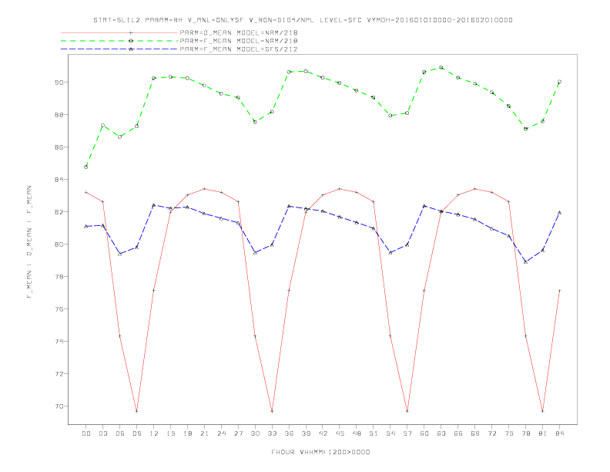Click x-axis tick label 42
The image size is (610, 472).
click(x=323, y=433)
